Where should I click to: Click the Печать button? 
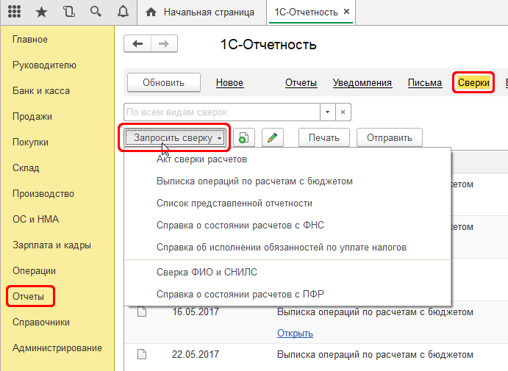324,137
